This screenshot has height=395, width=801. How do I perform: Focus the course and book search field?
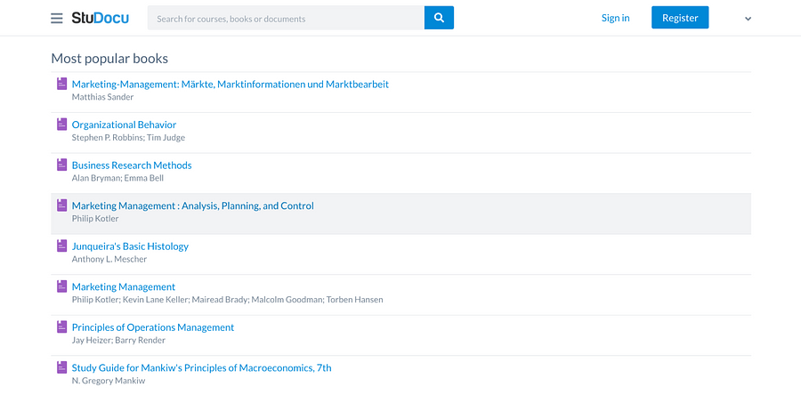286,18
